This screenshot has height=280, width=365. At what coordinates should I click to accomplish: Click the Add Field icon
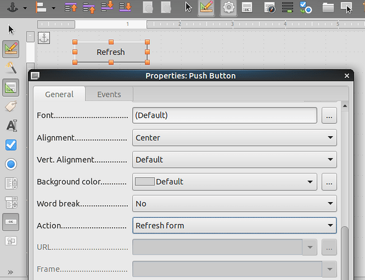click(287, 7)
